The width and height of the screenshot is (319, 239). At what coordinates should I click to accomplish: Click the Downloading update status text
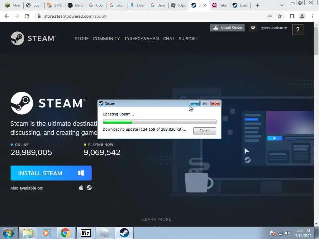click(145, 129)
